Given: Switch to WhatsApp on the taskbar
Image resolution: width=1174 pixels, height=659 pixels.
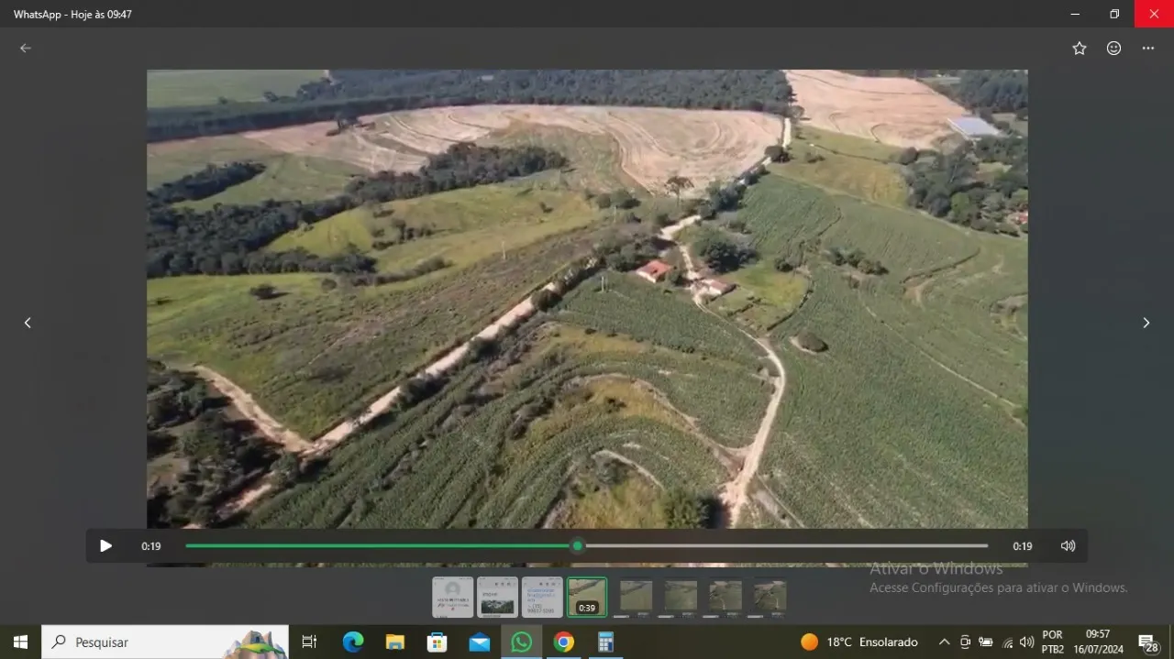Looking at the screenshot, I should click(522, 642).
